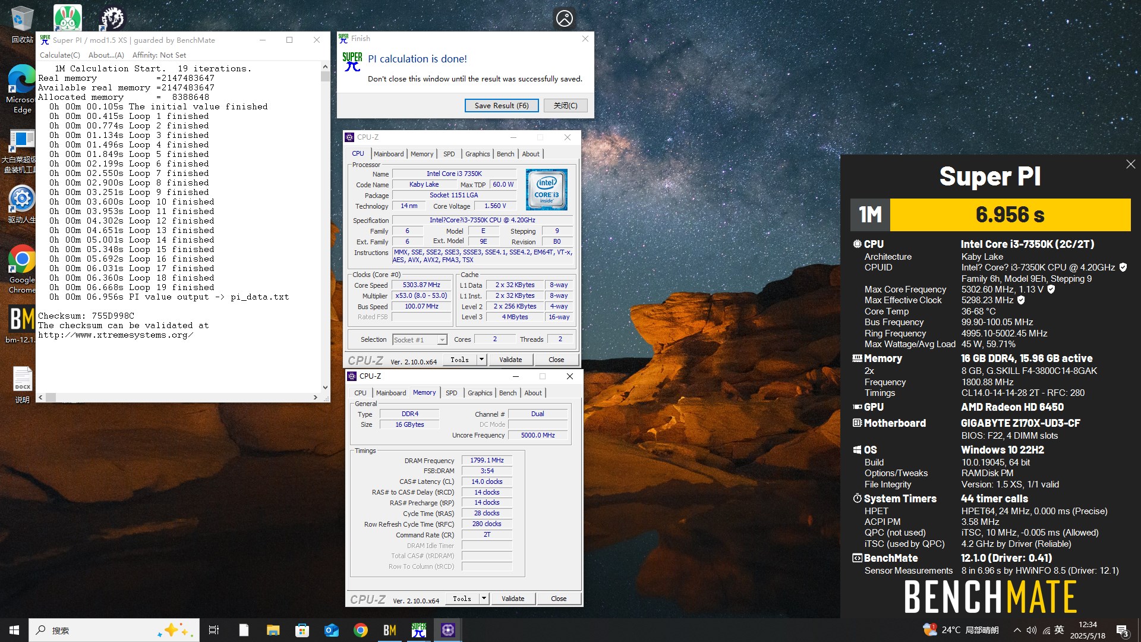1141x642 pixels.
Task: Open the blank document taskbar icon
Action: [x=244, y=630]
